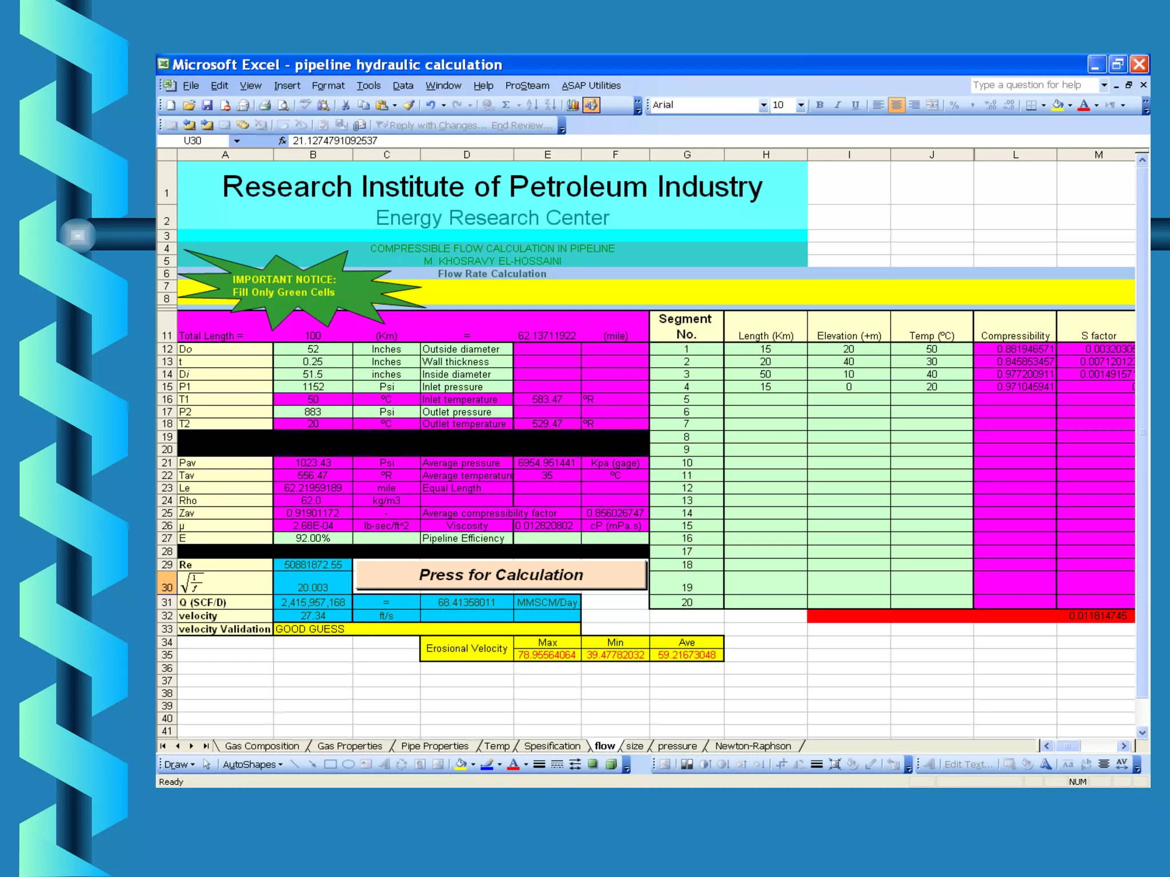This screenshot has height=877, width=1170.
Task: Toggle Italic formatting
Action: [838, 105]
